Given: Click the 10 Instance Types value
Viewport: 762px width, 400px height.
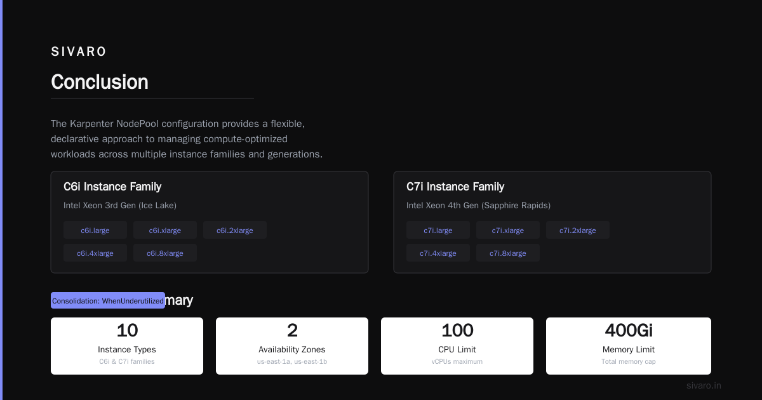Looking at the screenshot, I should coord(127,331).
